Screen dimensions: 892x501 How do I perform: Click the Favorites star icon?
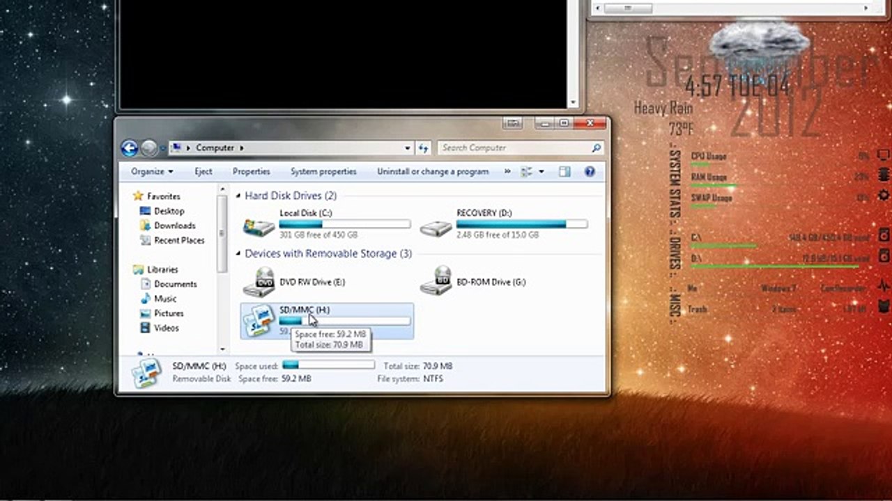coord(138,196)
